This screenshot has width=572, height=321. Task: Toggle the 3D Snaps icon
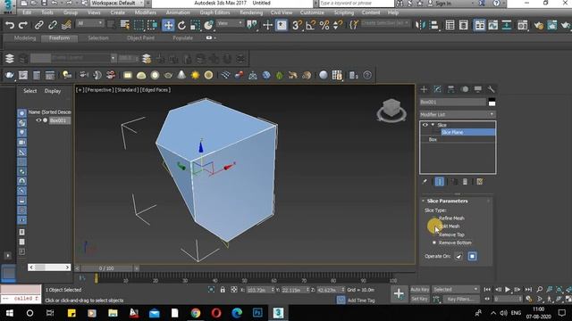click(297, 25)
